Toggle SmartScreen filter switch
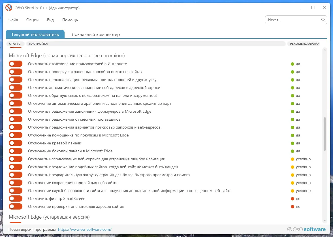333x237 pixels. [x=16, y=198]
